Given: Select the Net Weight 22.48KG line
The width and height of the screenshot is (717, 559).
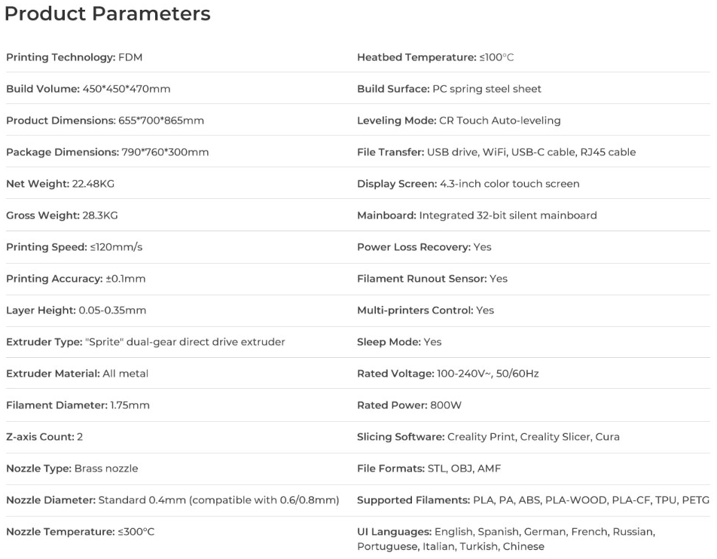Looking at the screenshot, I should [60, 184].
